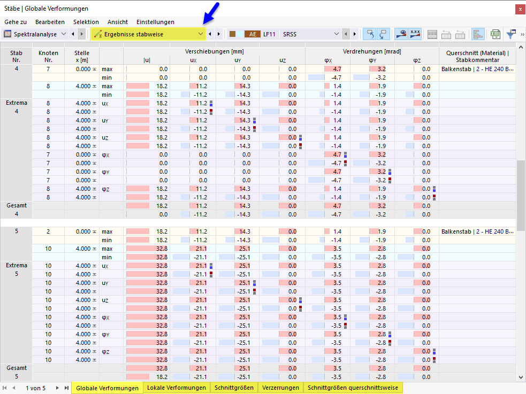526x394 pixels.
Task: Click the brown load case color swatch
Action: (x=232, y=34)
